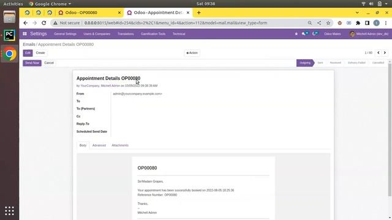
Task: Open the Action dropdown
Action: click(192, 53)
